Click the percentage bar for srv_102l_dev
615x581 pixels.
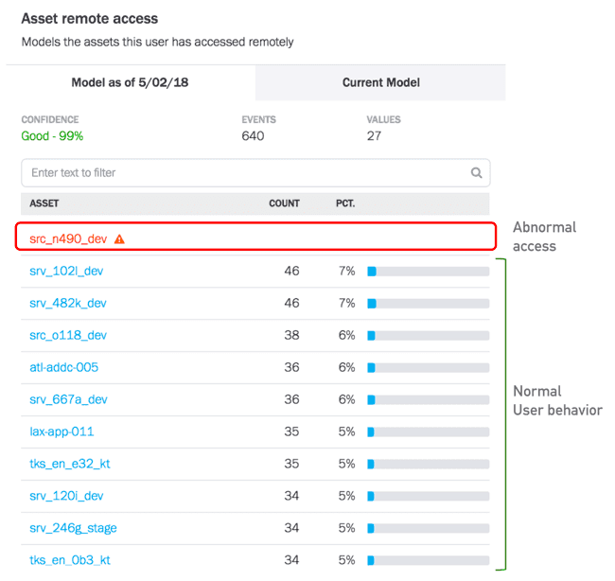click(429, 271)
